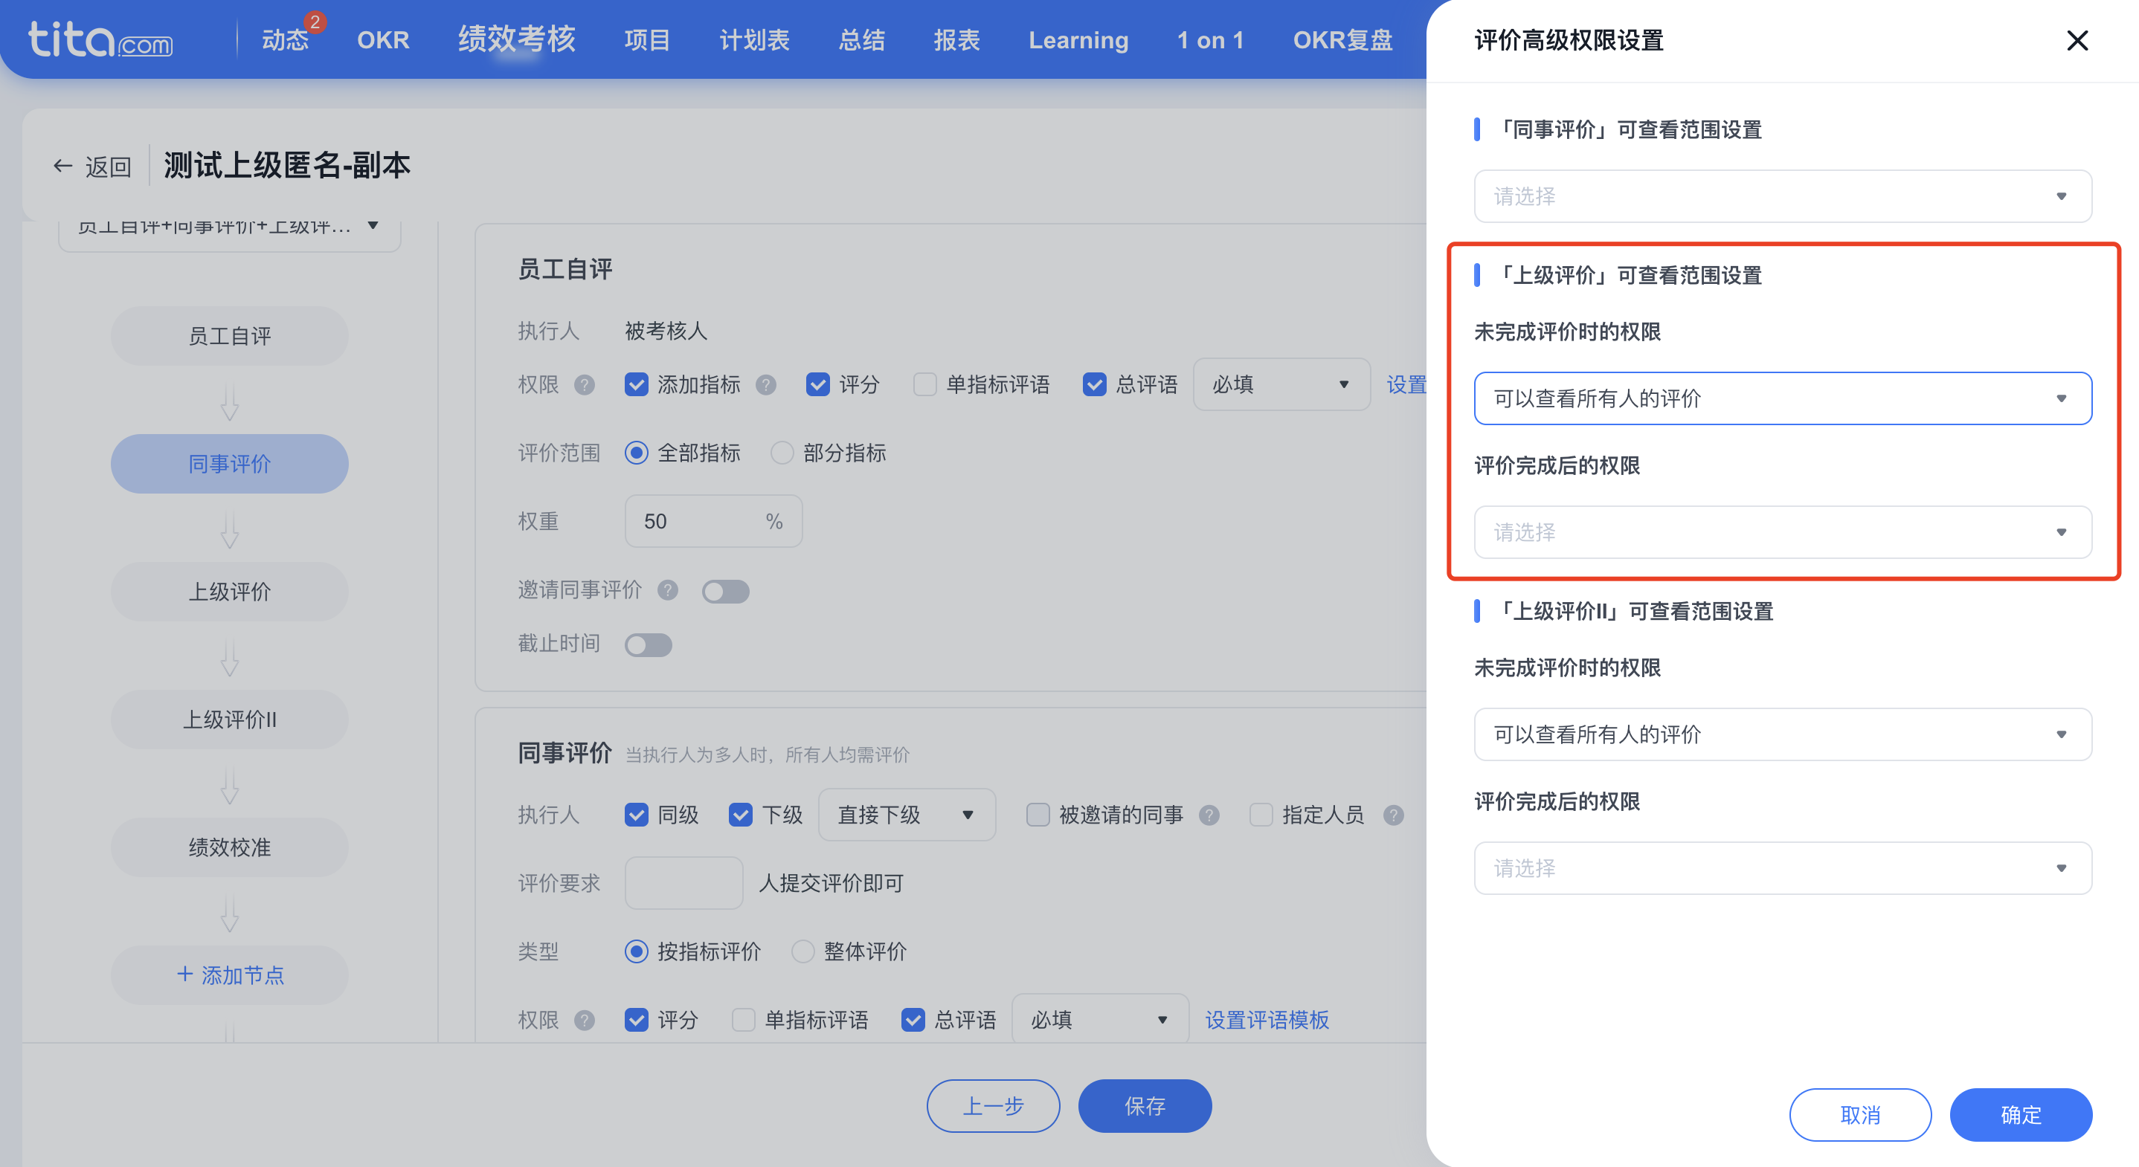Select 上级评价II node

(x=230, y=720)
